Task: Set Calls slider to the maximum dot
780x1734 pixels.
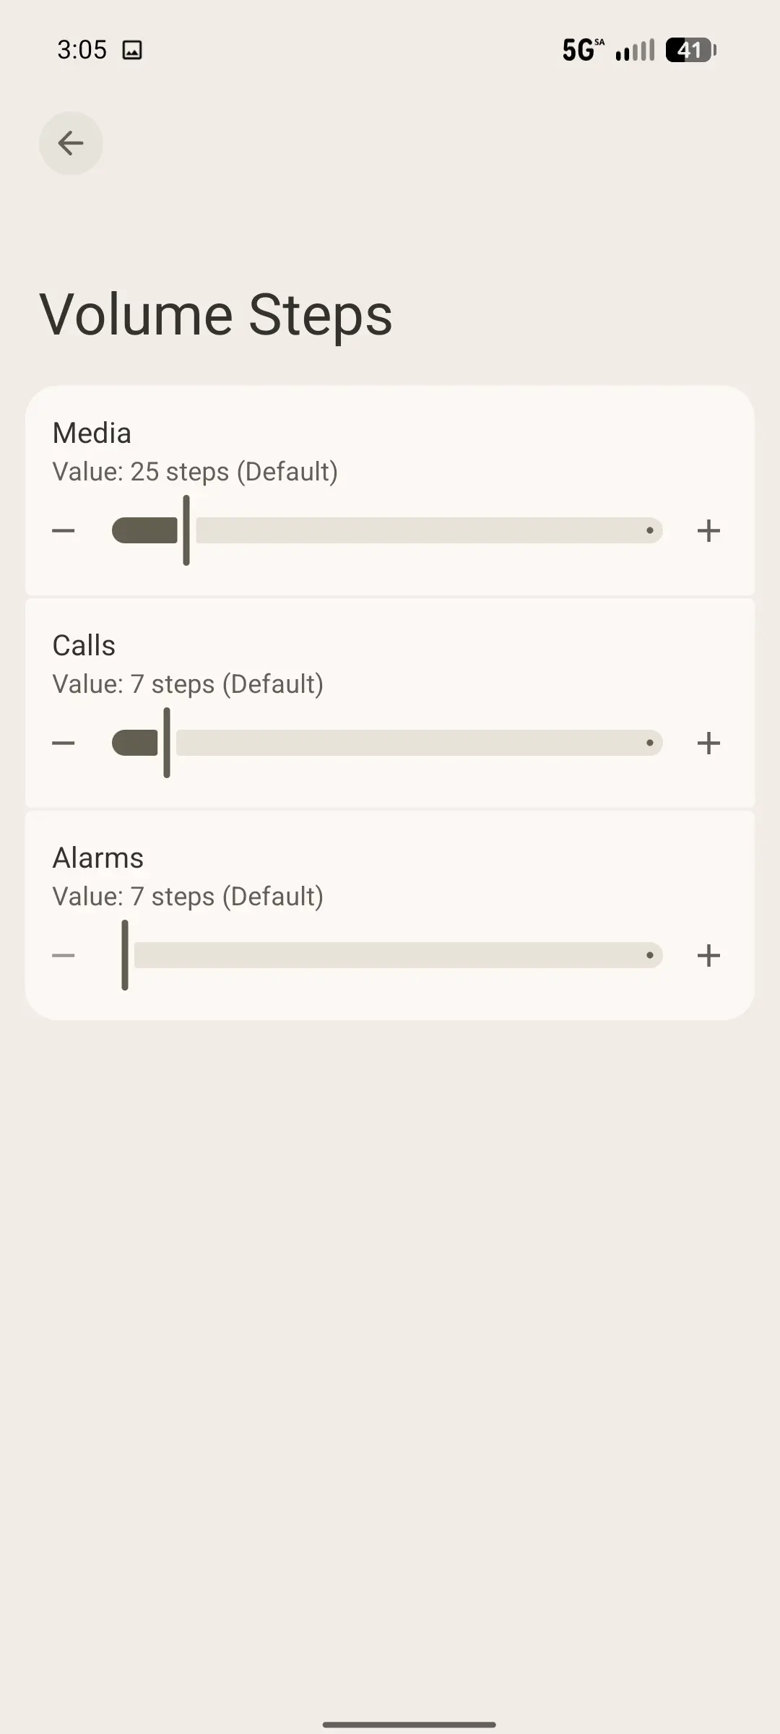Action: [x=650, y=743]
